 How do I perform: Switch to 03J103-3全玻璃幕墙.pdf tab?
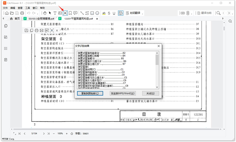point(39,18)
